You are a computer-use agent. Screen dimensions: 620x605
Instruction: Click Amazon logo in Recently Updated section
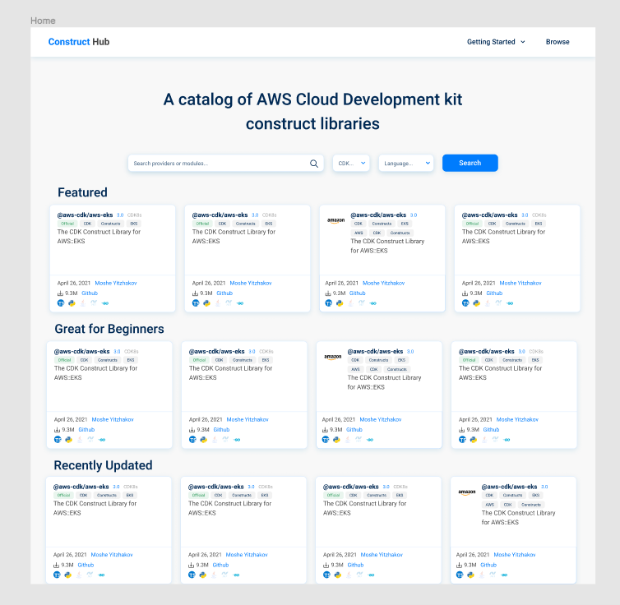[466, 492]
